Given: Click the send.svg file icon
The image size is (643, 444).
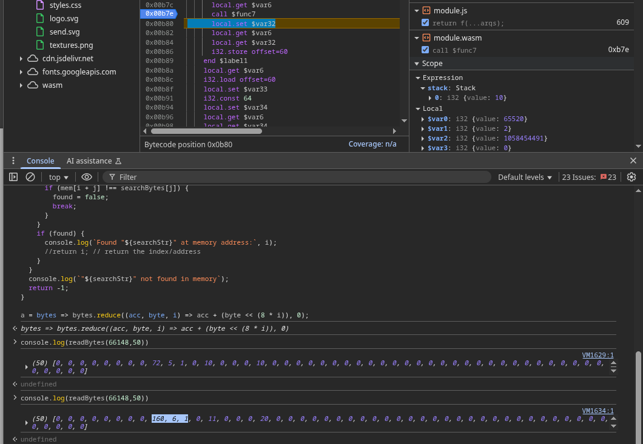Looking at the screenshot, I should pyautogui.click(x=40, y=31).
